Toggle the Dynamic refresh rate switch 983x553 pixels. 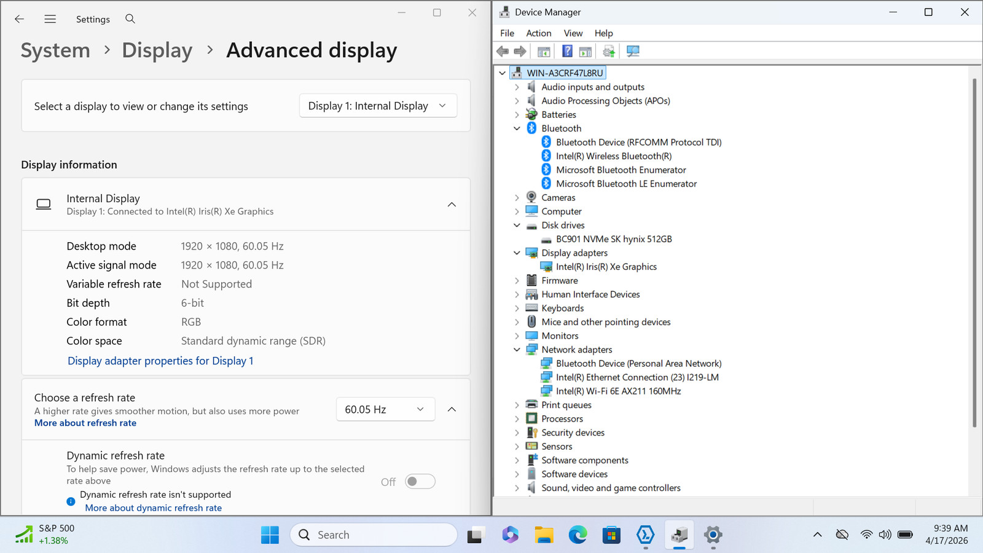click(x=420, y=482)
